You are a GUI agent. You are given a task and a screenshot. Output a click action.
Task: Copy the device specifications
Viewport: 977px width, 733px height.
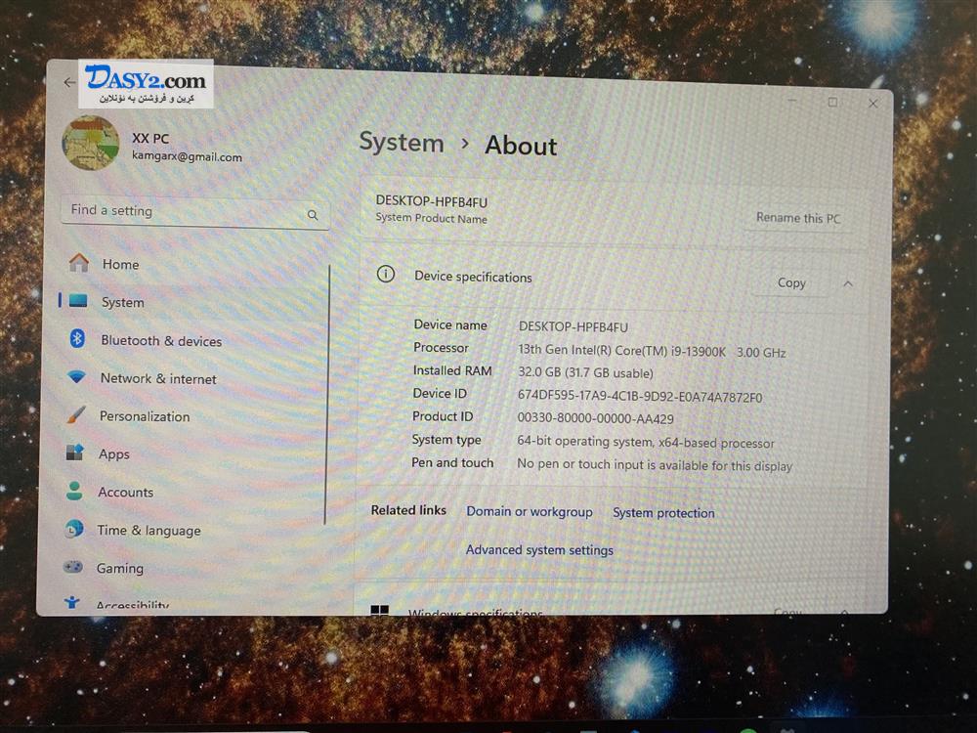click(791, 283)
